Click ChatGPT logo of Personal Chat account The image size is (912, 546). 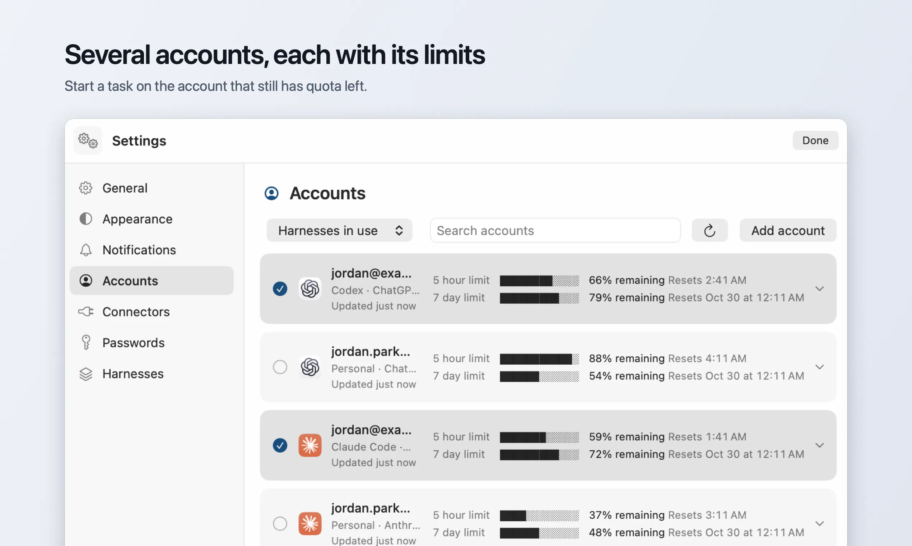click(310, 367)
